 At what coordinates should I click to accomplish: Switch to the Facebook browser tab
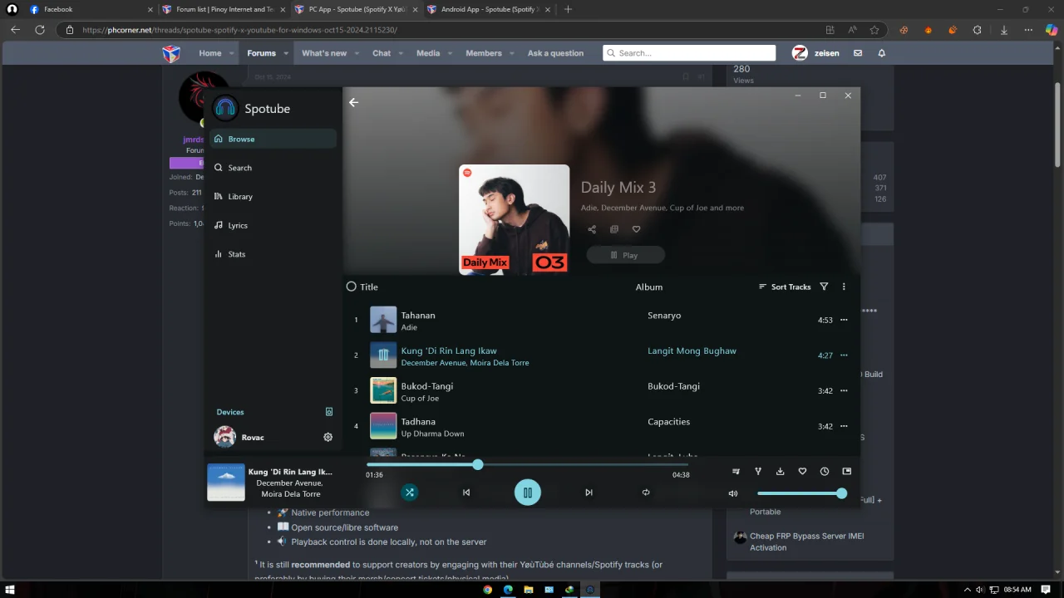[x=90, y=9]
